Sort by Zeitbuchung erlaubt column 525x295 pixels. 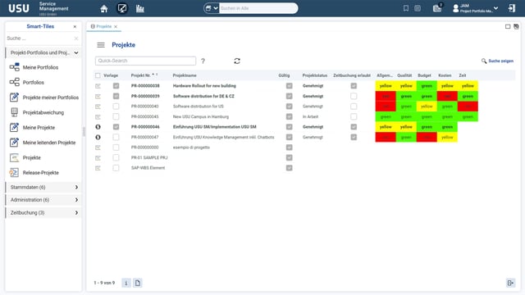pos(352,75)
